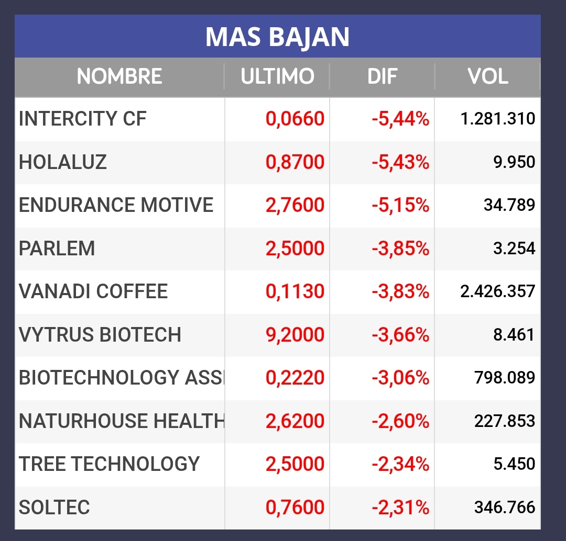
Task: Open the HOLALUZ stock entry
Action: tap(63, 162)
